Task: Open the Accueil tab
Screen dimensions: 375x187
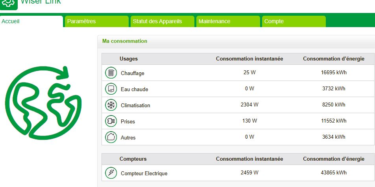Action: [31, 21]
